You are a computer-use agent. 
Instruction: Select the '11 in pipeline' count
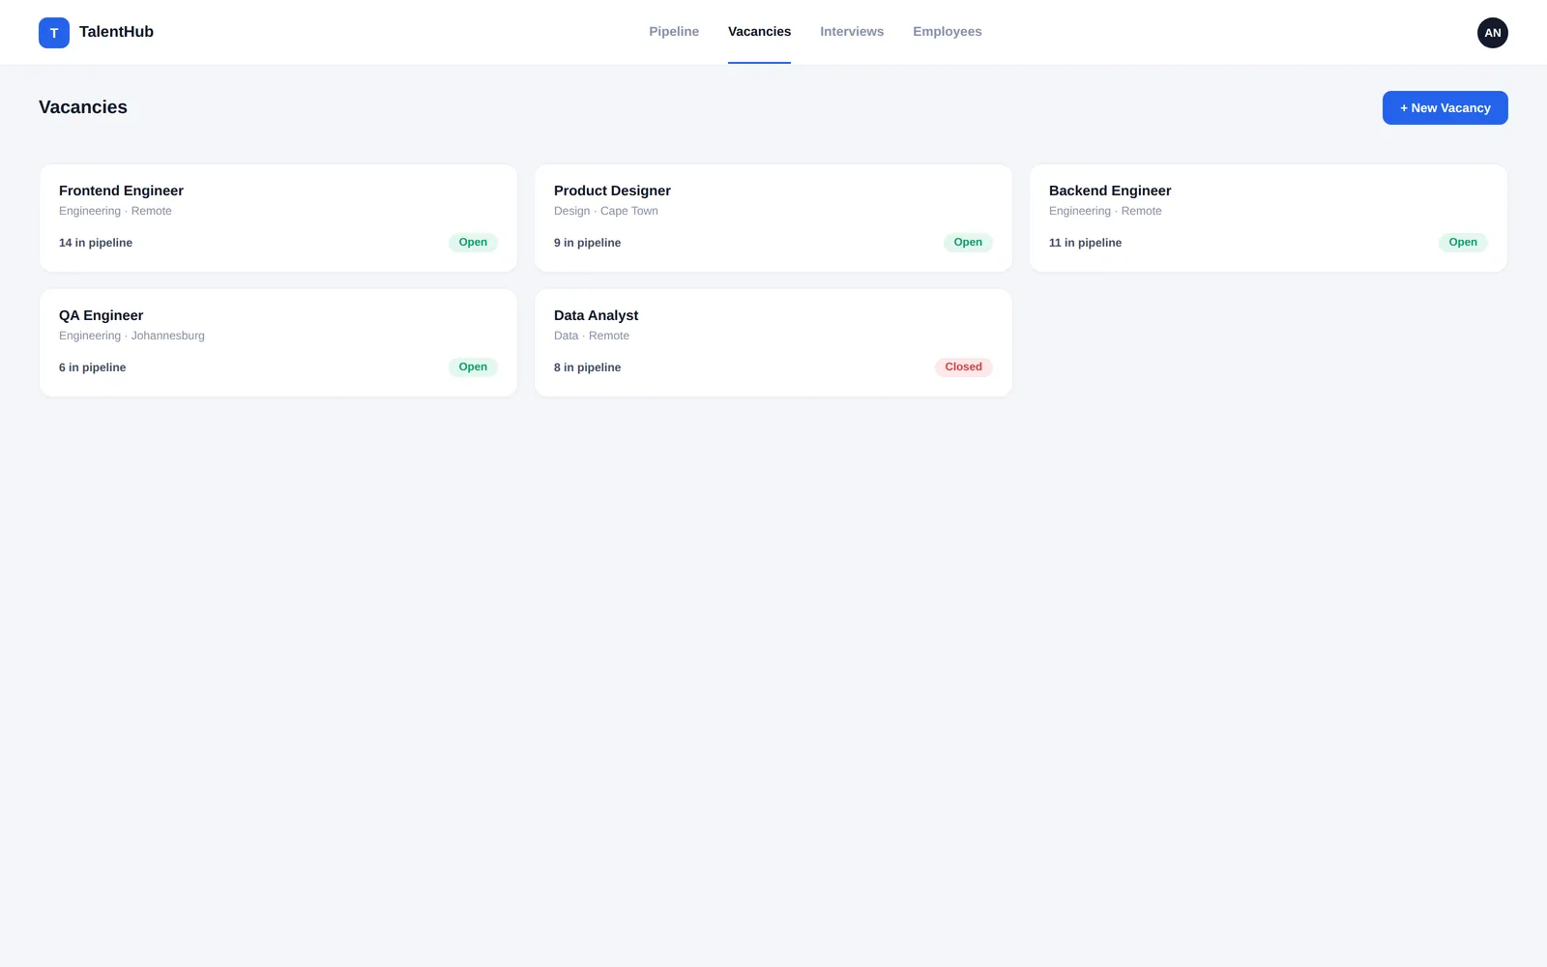1085,243
